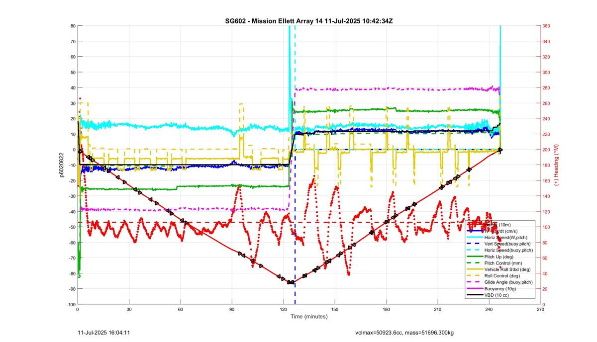Screen dimensions: 597x342
Task: Click the magenta Buoyancy line sample in legend
Action: coord(475,289)
